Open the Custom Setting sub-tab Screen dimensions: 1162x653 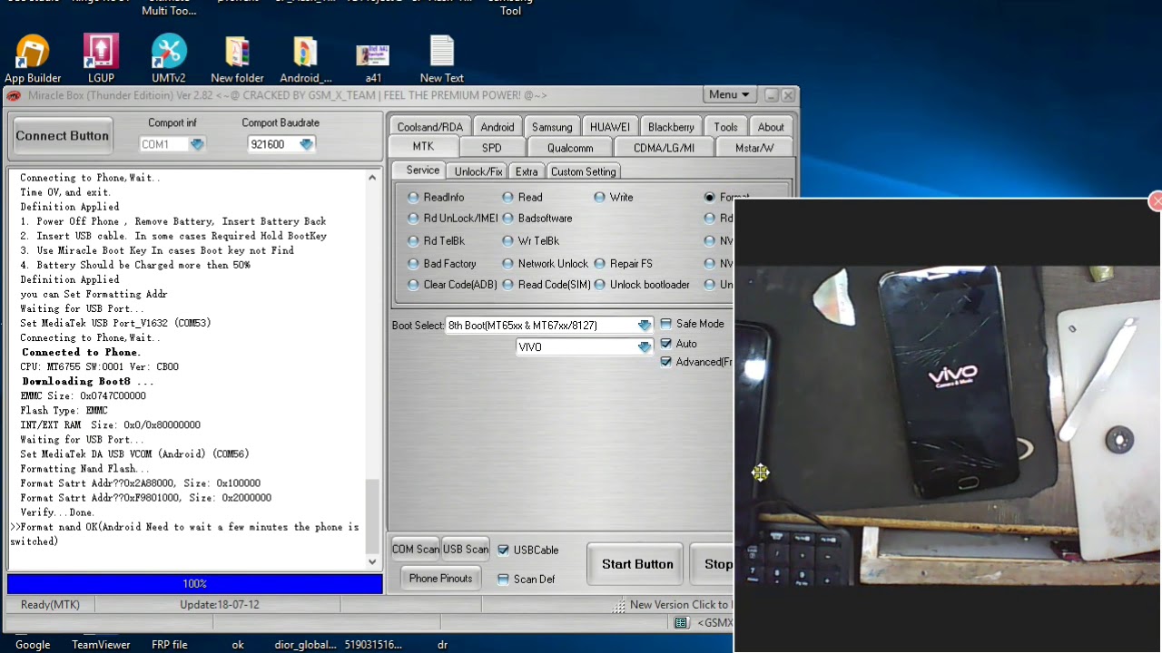point(583,171)
